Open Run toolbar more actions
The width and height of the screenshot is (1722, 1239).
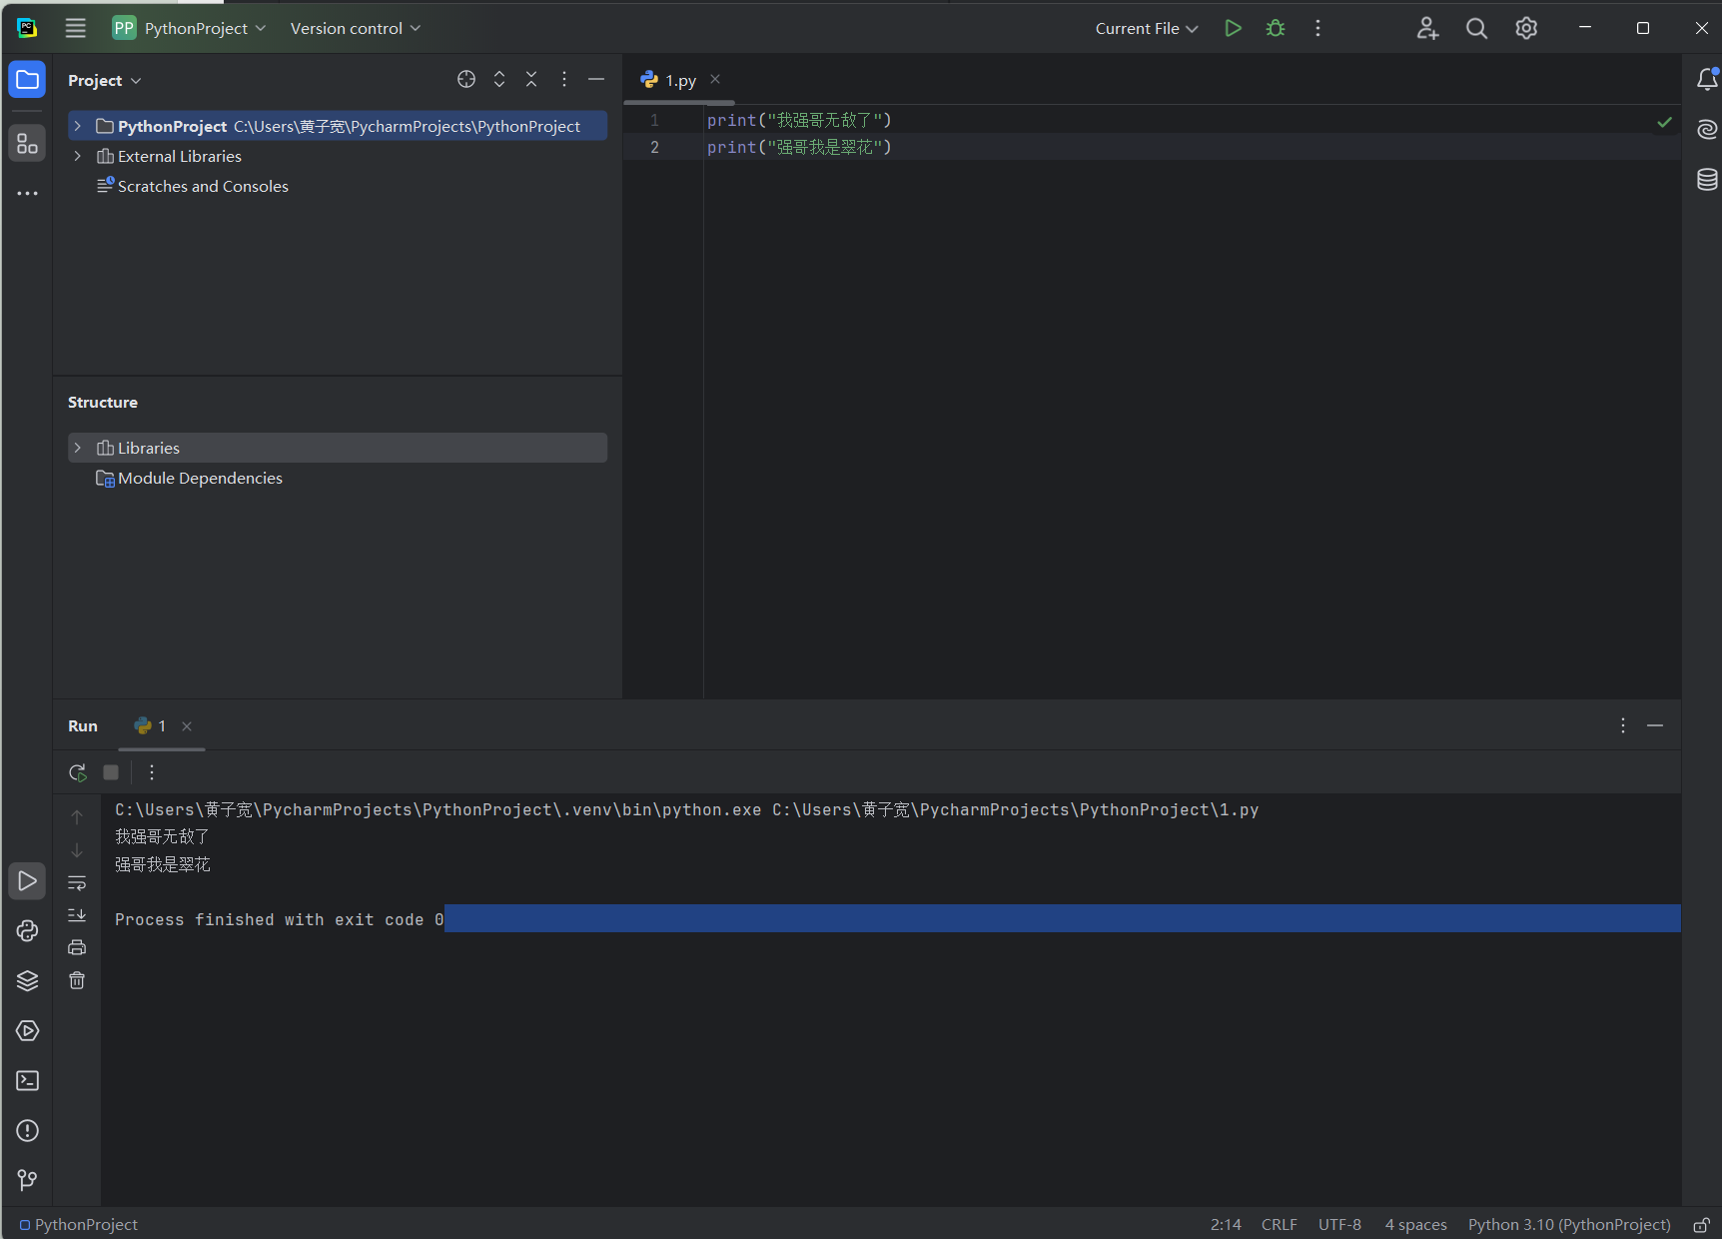[x=152, y=772]
